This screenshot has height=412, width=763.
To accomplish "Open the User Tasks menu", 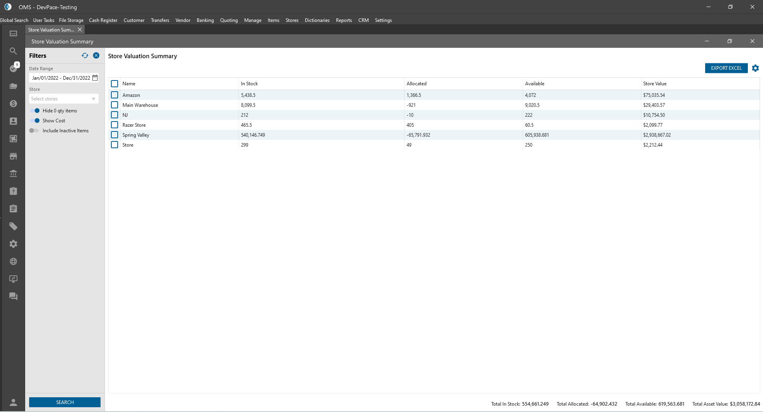I will 43,20.
